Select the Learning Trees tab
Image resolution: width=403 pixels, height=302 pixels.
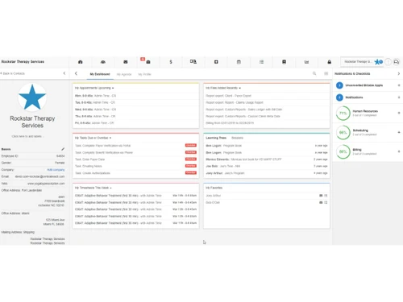pyautogui.click(x=216, y=138)
